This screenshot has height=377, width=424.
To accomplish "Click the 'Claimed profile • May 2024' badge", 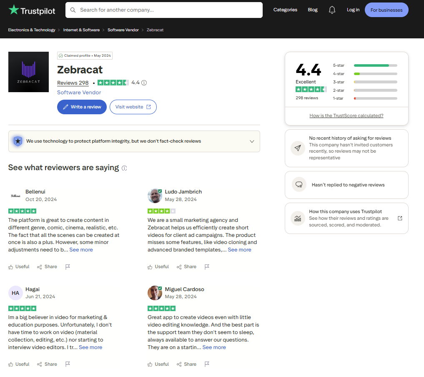I will [x=85, y=55].
